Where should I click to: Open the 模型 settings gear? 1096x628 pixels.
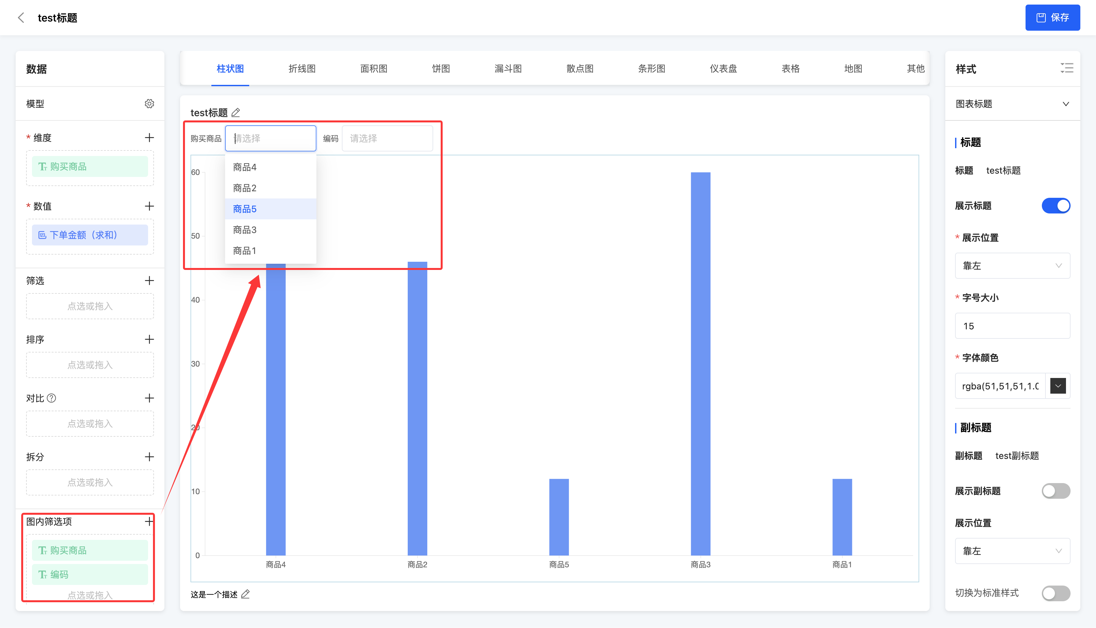[149, 103]
